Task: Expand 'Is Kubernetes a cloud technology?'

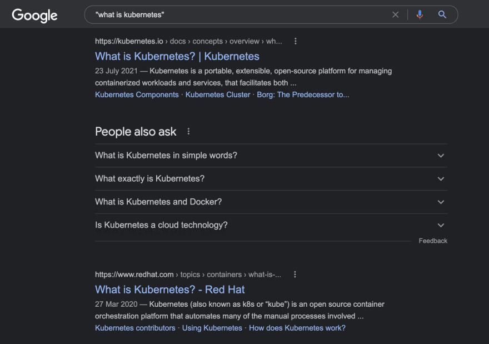Action: pyautogui.click(x=271, y=225)
